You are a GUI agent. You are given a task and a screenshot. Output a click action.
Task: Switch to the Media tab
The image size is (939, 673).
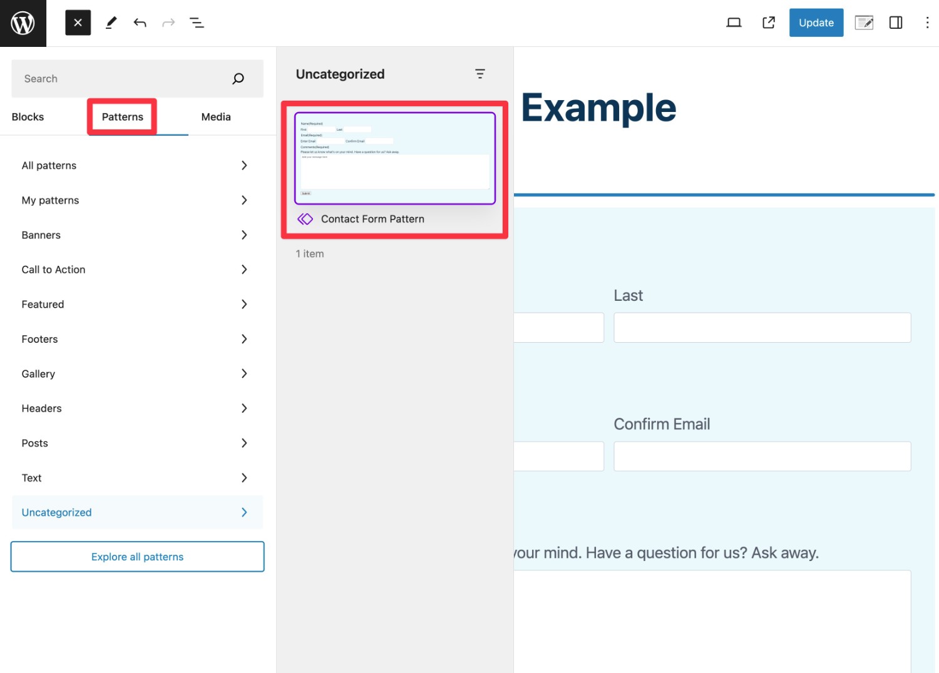pos(216,117)
